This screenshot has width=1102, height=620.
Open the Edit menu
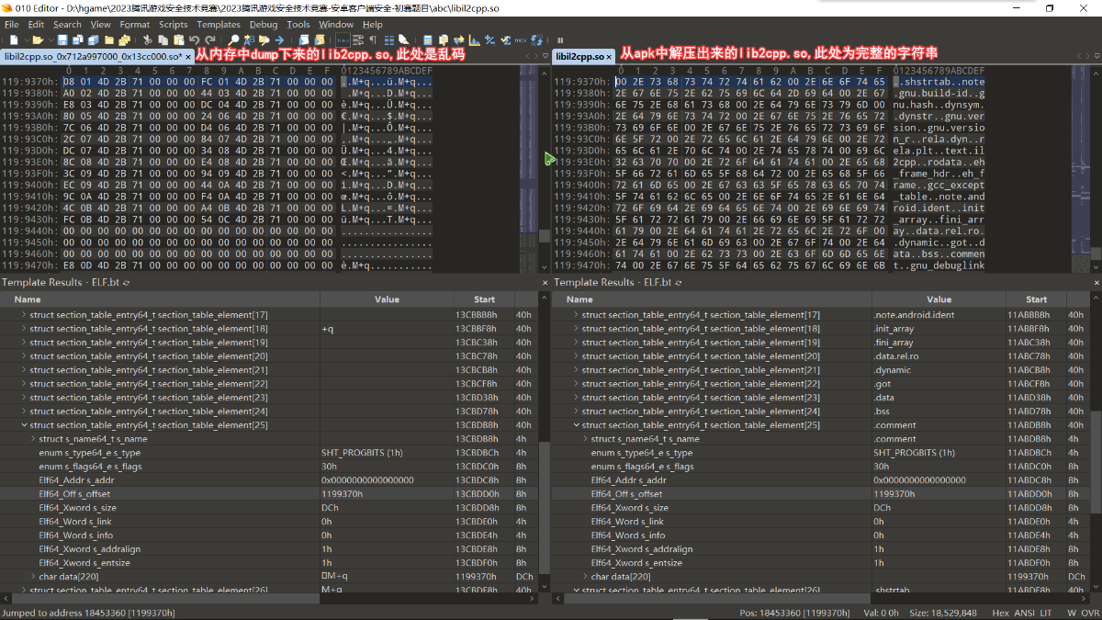point(36,25)
